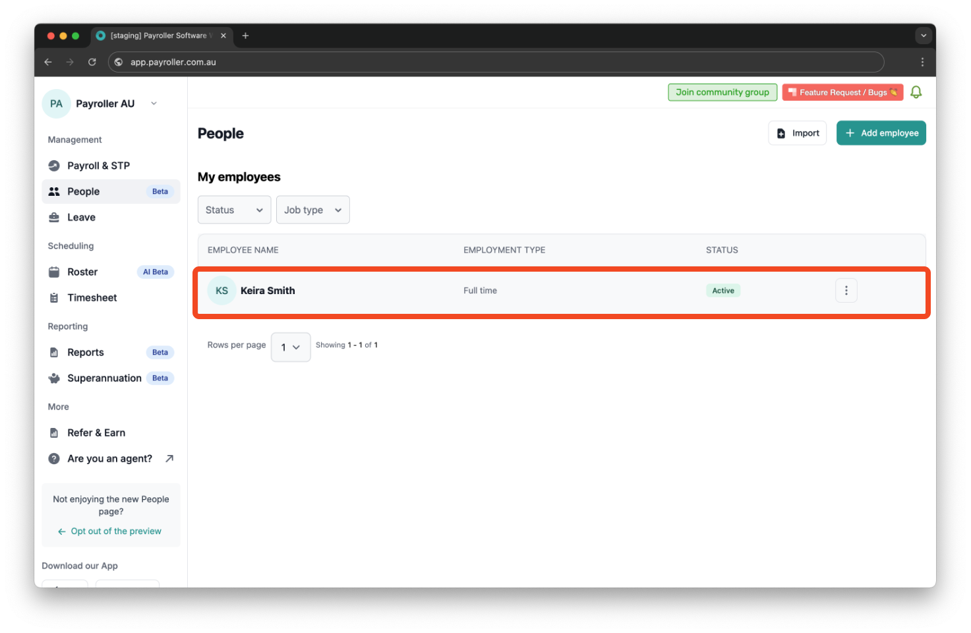The width and height of the screenshot is (971, 633).
Task: Open Timesheet from the sidebar icon
Action: pos(55,297)
